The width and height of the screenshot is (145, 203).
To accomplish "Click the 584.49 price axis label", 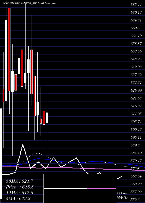I will tap(136, 153).
